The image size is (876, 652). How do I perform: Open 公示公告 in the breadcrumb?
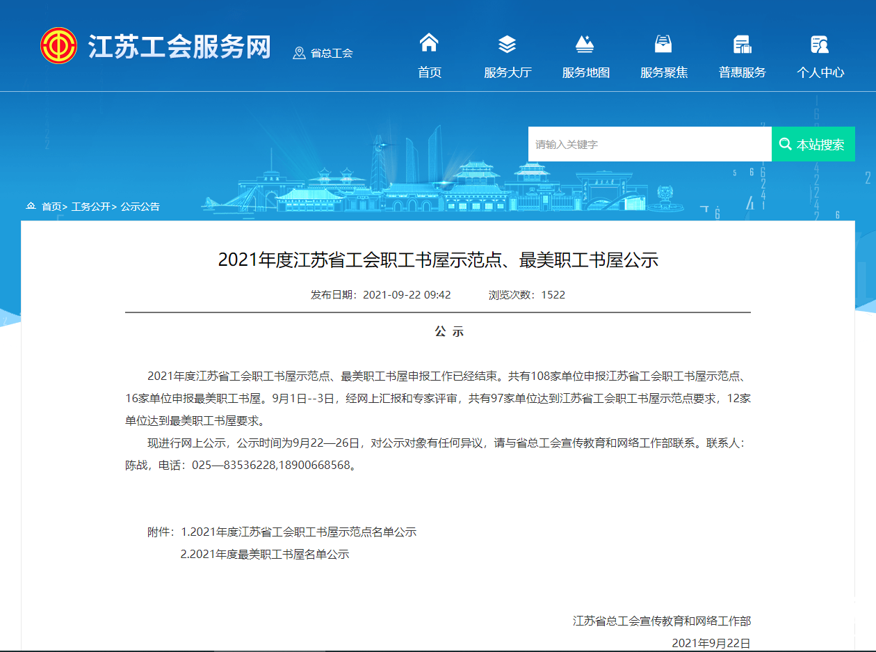tap(140, 207)
